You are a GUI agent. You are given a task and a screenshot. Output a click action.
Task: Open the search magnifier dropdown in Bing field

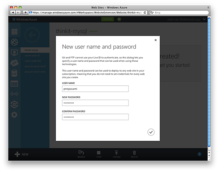coord(152,12)
